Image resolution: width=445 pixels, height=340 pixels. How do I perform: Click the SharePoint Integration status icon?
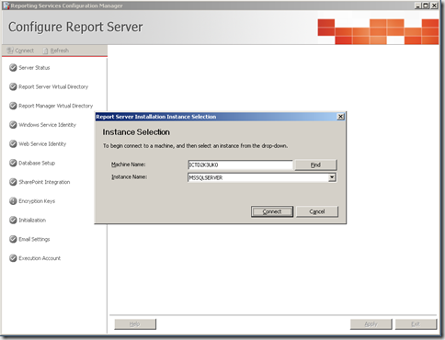tap(13, 182)
